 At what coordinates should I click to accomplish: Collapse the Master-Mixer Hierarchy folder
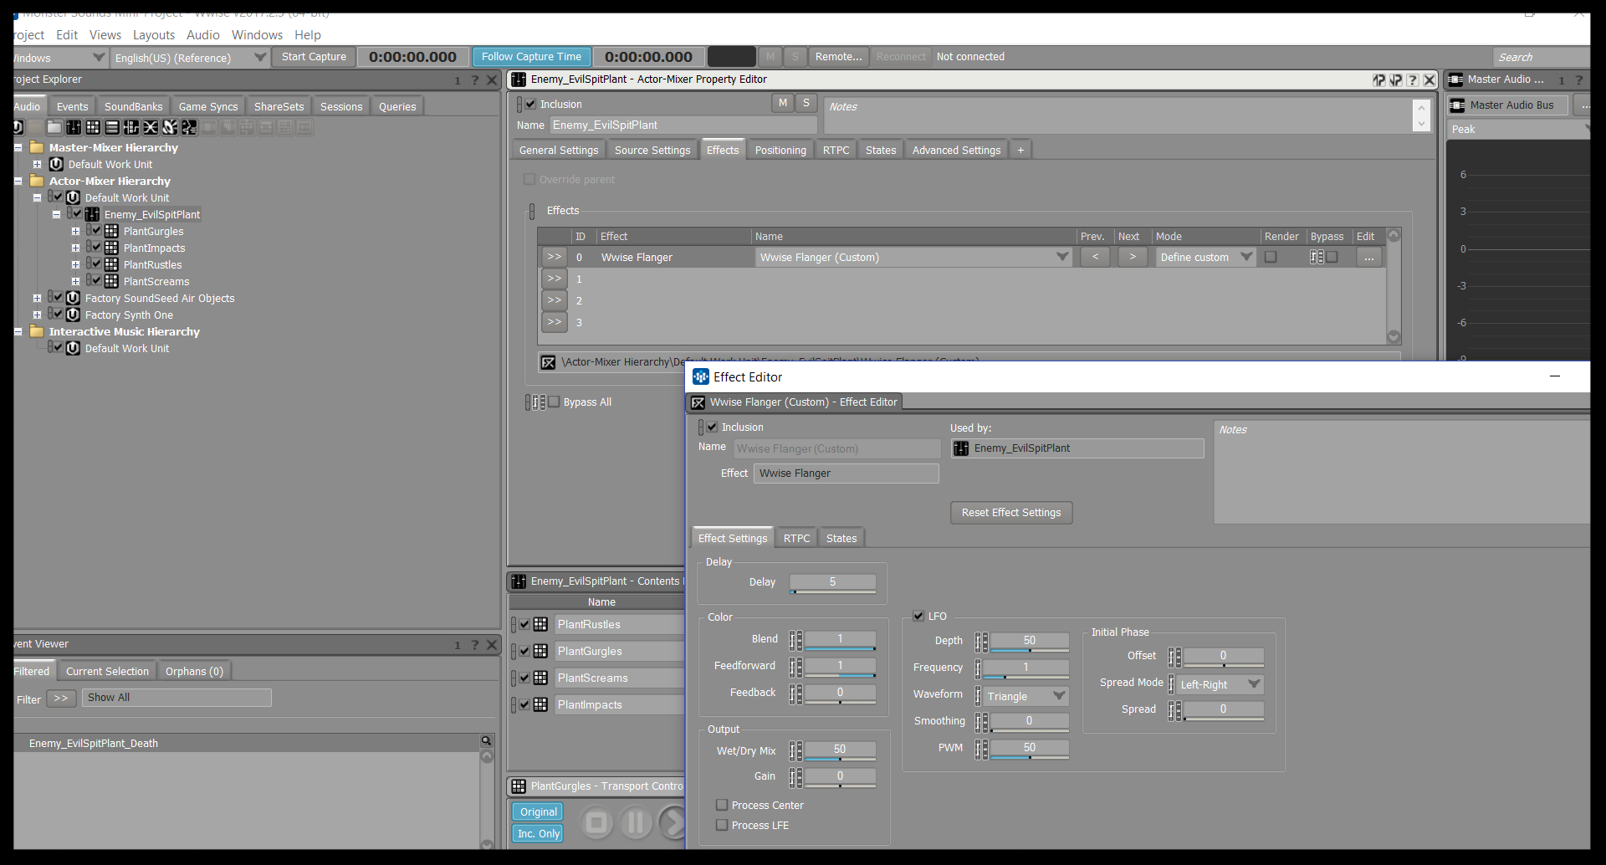(x=18, y=147)
